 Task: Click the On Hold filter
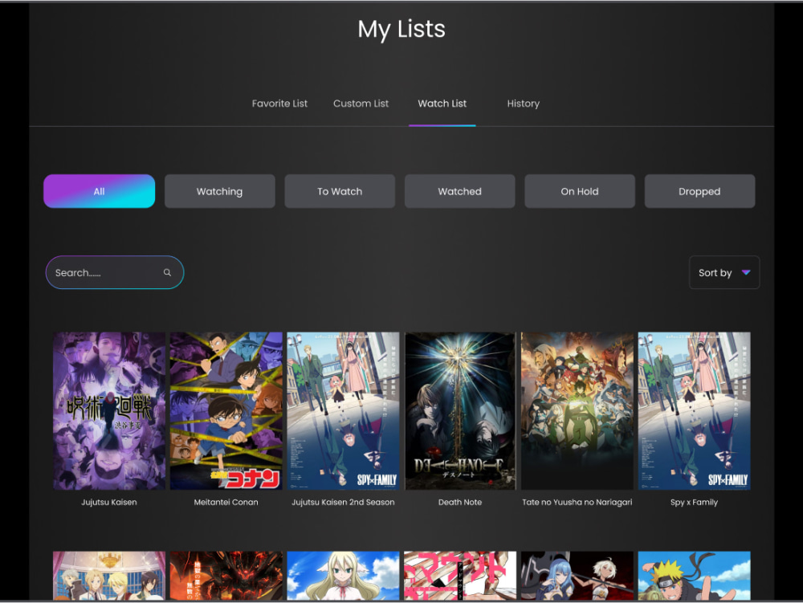click(579, 191)
